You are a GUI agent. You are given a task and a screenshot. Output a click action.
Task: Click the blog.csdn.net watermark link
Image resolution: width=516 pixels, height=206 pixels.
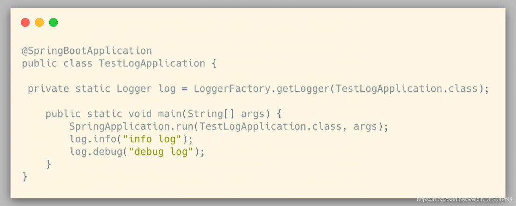point(464,200)
